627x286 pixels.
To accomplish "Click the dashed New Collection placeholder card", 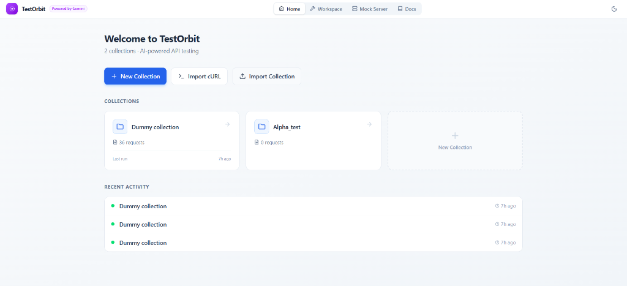I will (455, 140).
